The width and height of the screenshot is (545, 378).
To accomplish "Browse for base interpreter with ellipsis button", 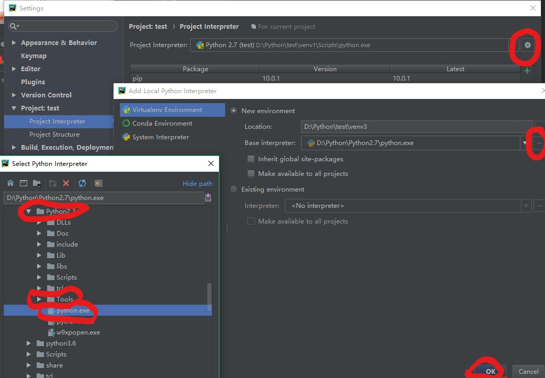I will [x=539, y=143].
